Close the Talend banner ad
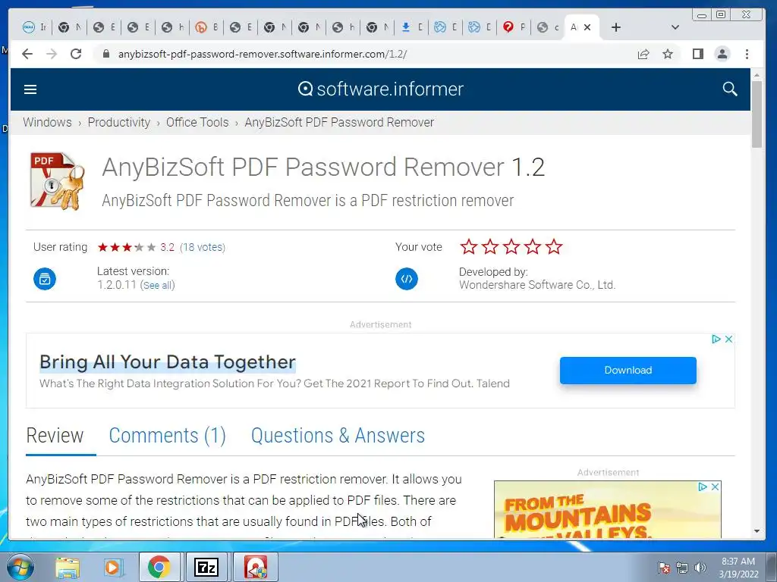Viewport: 777px width, 582px height. (728, 339)
